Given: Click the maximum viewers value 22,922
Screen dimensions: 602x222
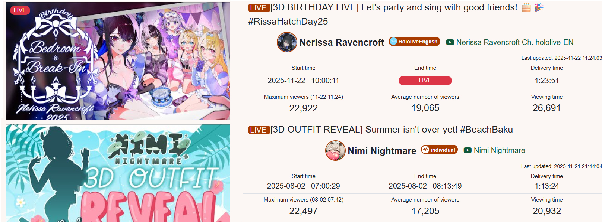Looking at the screenshot, I should [x=304, y=108].
